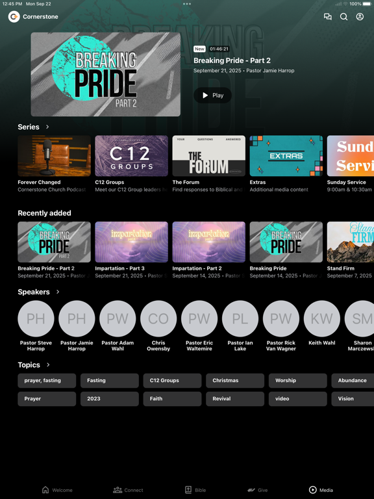
Task: Play Breaking Pride - Part 2
Action: 212,95
